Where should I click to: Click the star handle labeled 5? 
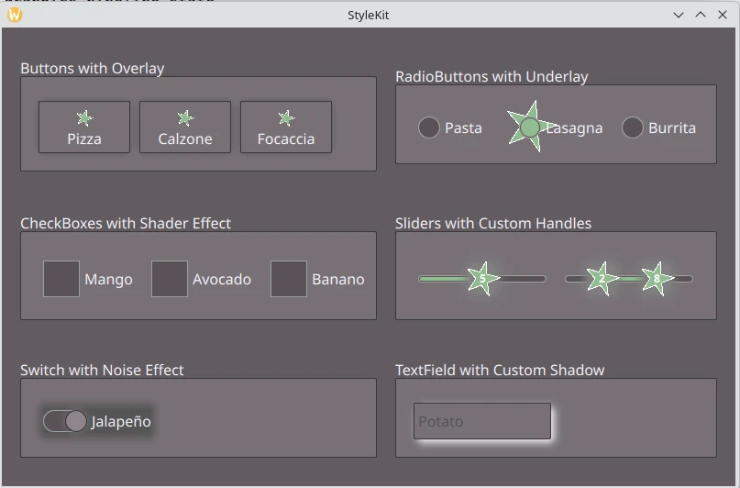(483, 279)
